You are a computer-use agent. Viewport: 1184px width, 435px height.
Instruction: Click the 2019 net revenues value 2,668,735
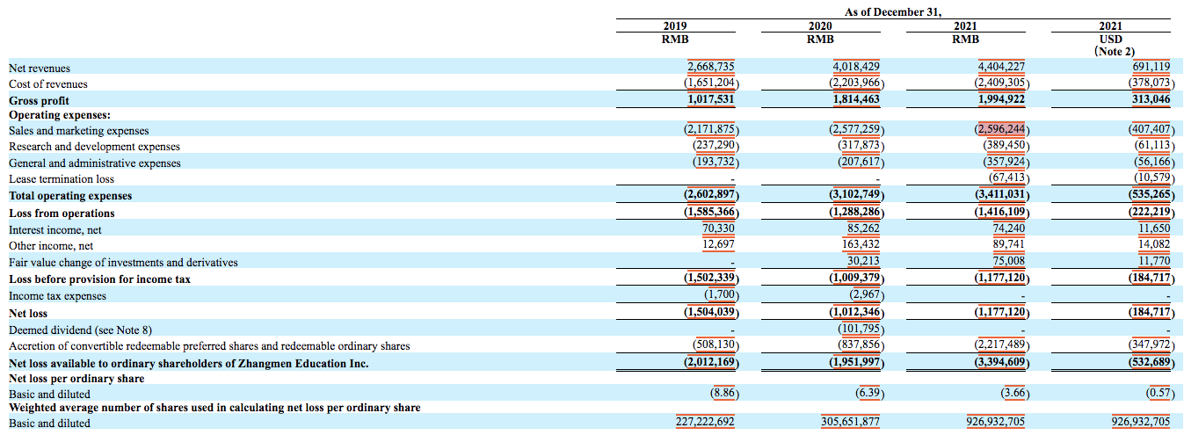(x=710, y=67)
